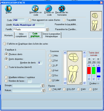
Task: Click the tooth 47 preview thumbnail
Action: [96, 21]
